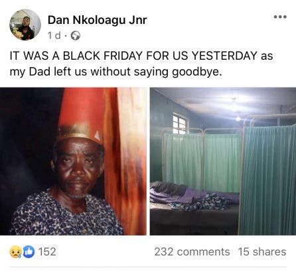Click the blue thumbs-up like reaction icon

point(29,251)
